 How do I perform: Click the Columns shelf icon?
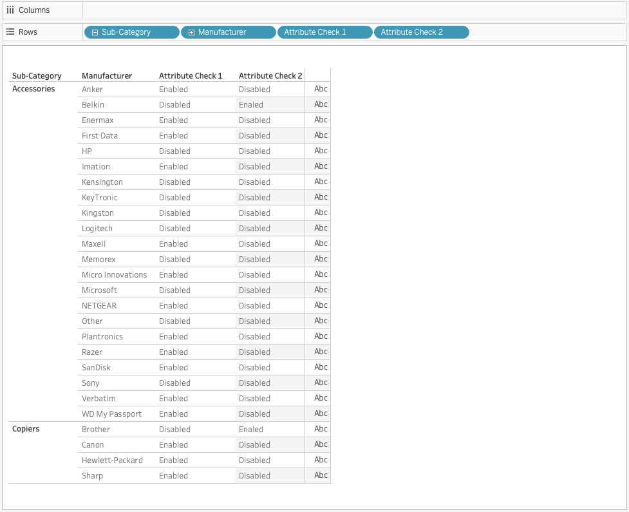(x=10, y=10)
